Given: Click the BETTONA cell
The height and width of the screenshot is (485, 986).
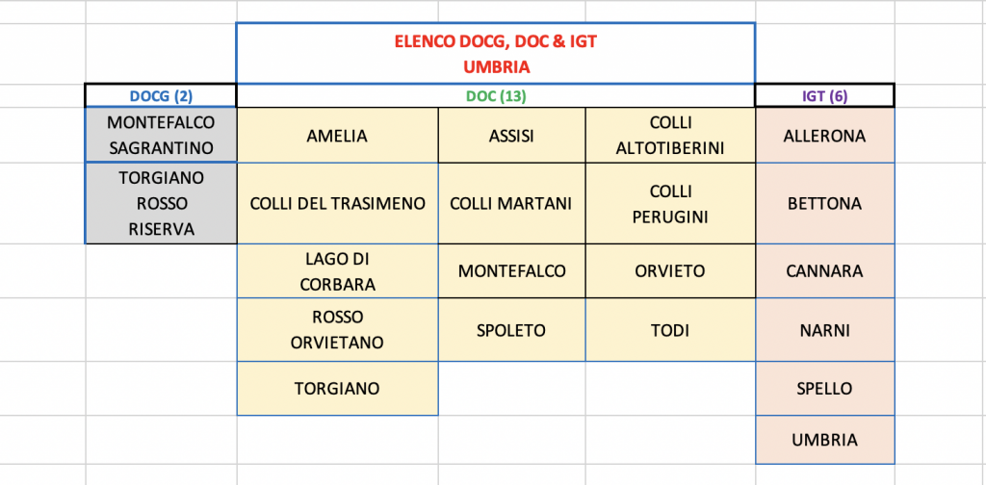Looking at the screenshot, I should tap(824, 204).
